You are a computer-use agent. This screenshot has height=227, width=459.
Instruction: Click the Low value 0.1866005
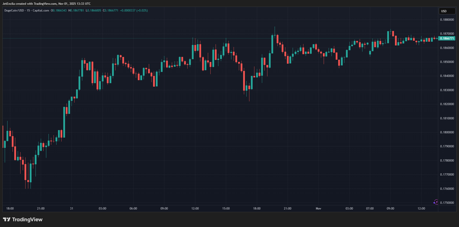tap(94, 10)
